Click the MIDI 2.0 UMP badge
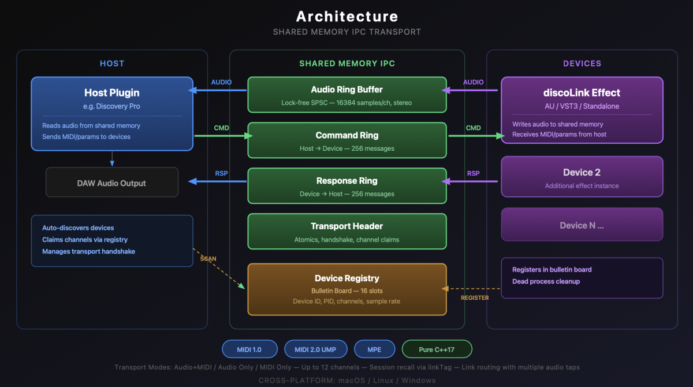The height and width of the screenshot is (387, 693). point(315,349)
